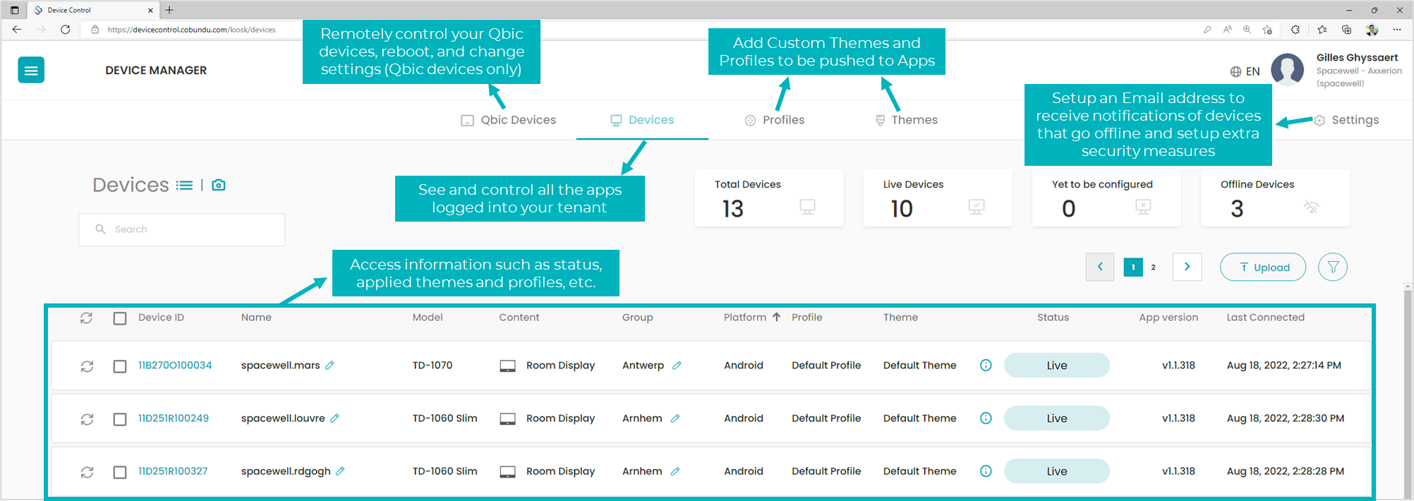This screenshot has height=501, width=1414.
Task: Sort by Platform column arrow
Action: pyautogui.click(x=776, y=317)
